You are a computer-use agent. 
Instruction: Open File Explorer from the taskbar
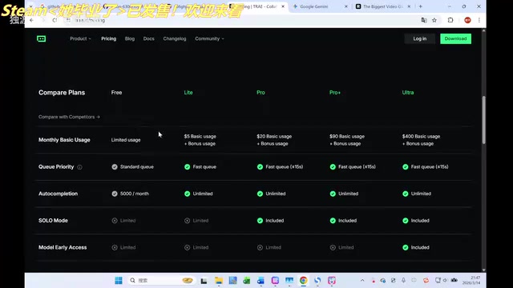click(219, 281)
